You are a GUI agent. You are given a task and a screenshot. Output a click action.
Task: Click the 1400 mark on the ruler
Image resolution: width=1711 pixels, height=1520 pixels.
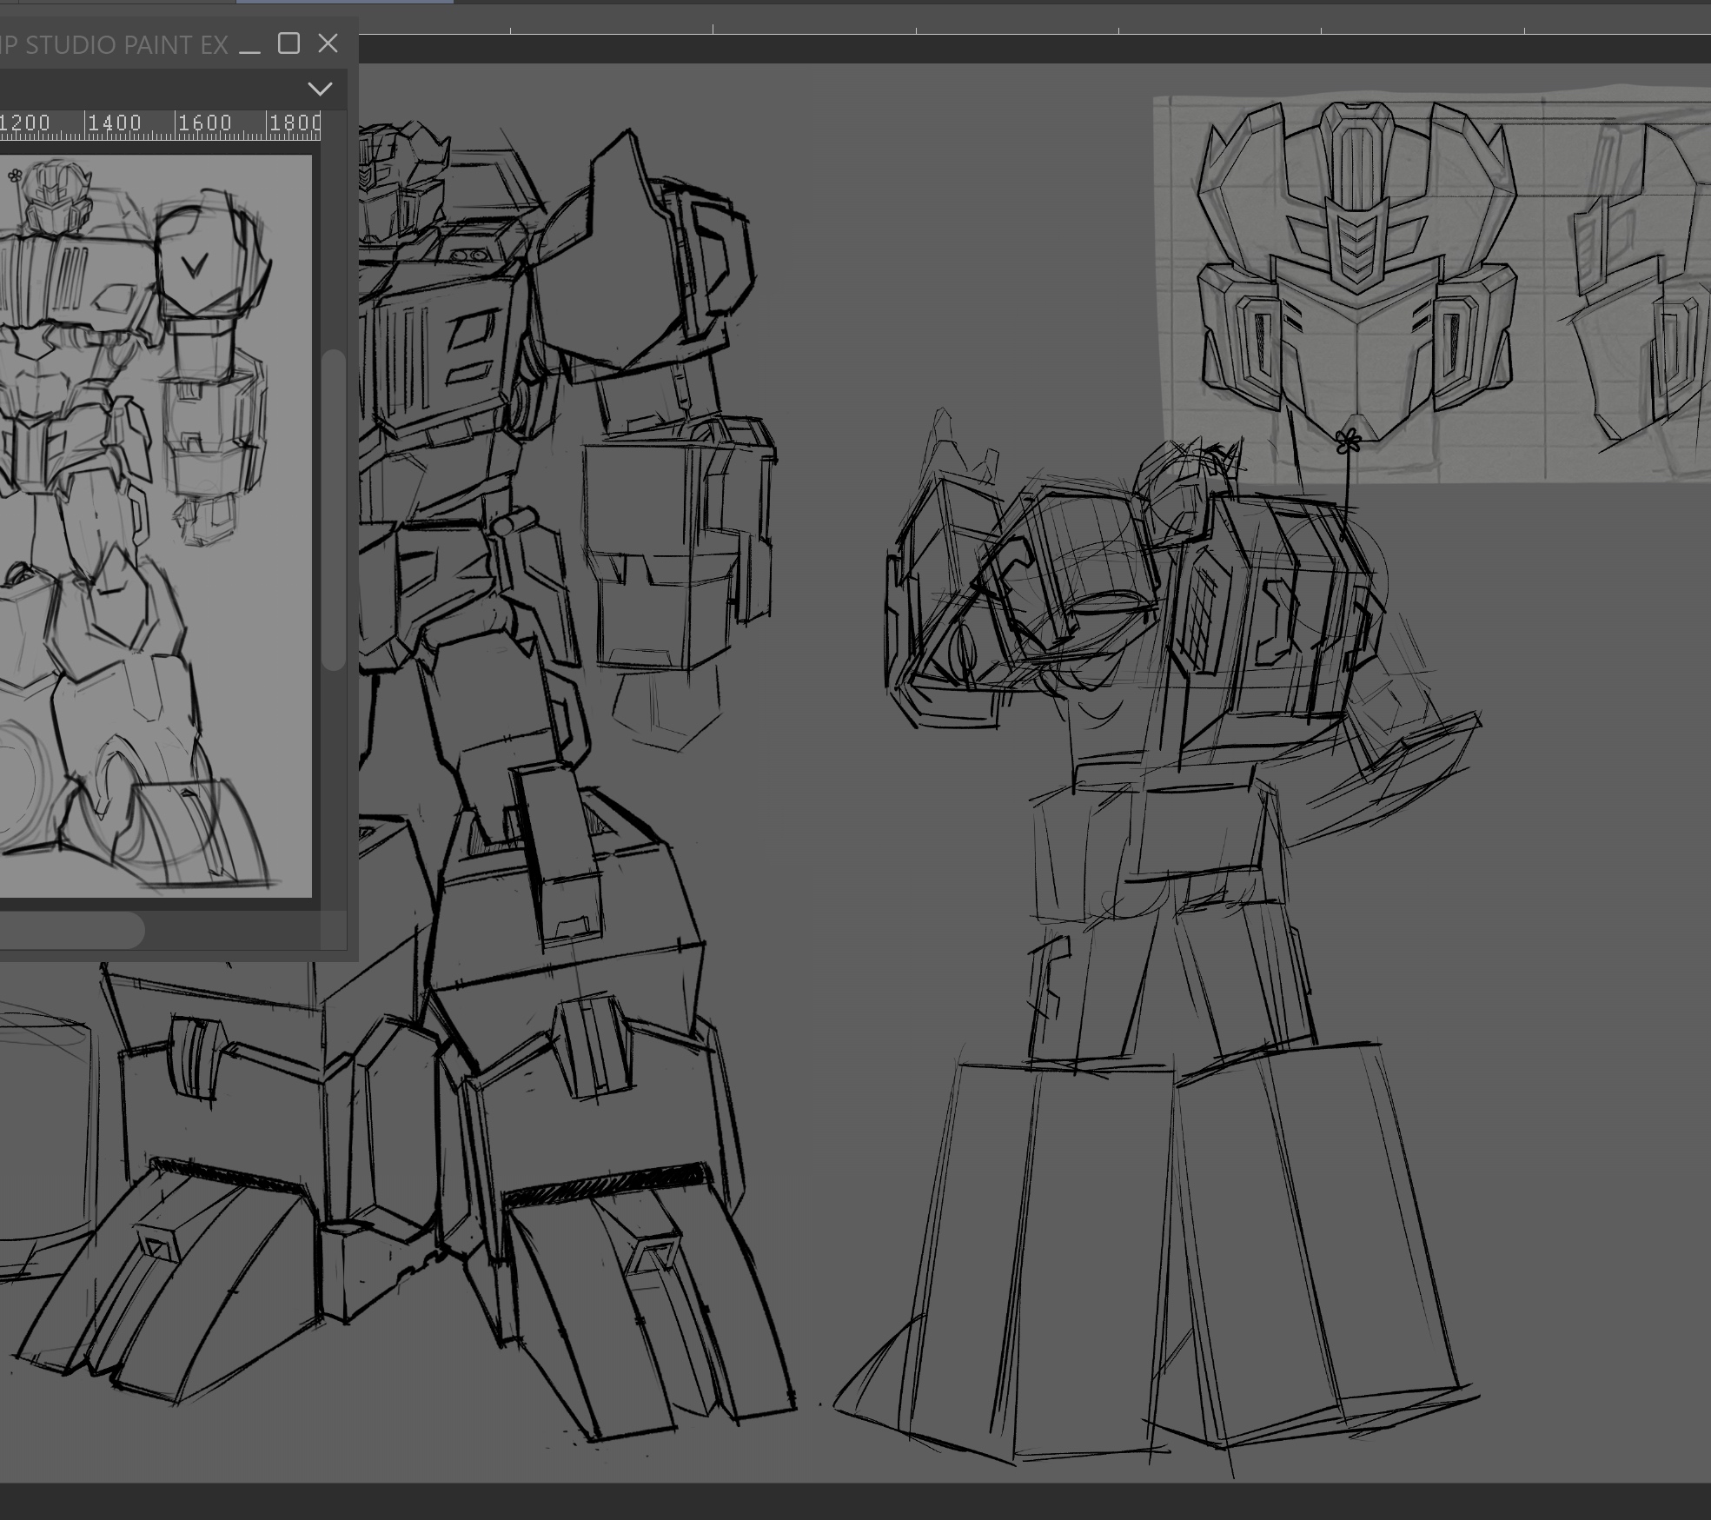(x=114, y=123)
